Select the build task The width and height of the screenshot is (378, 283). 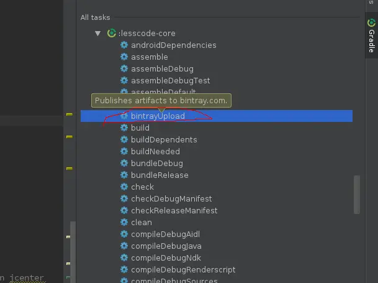[140, 128]
